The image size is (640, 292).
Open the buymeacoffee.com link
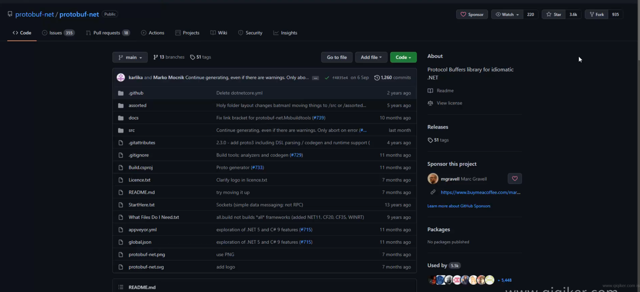coord(480,192)
